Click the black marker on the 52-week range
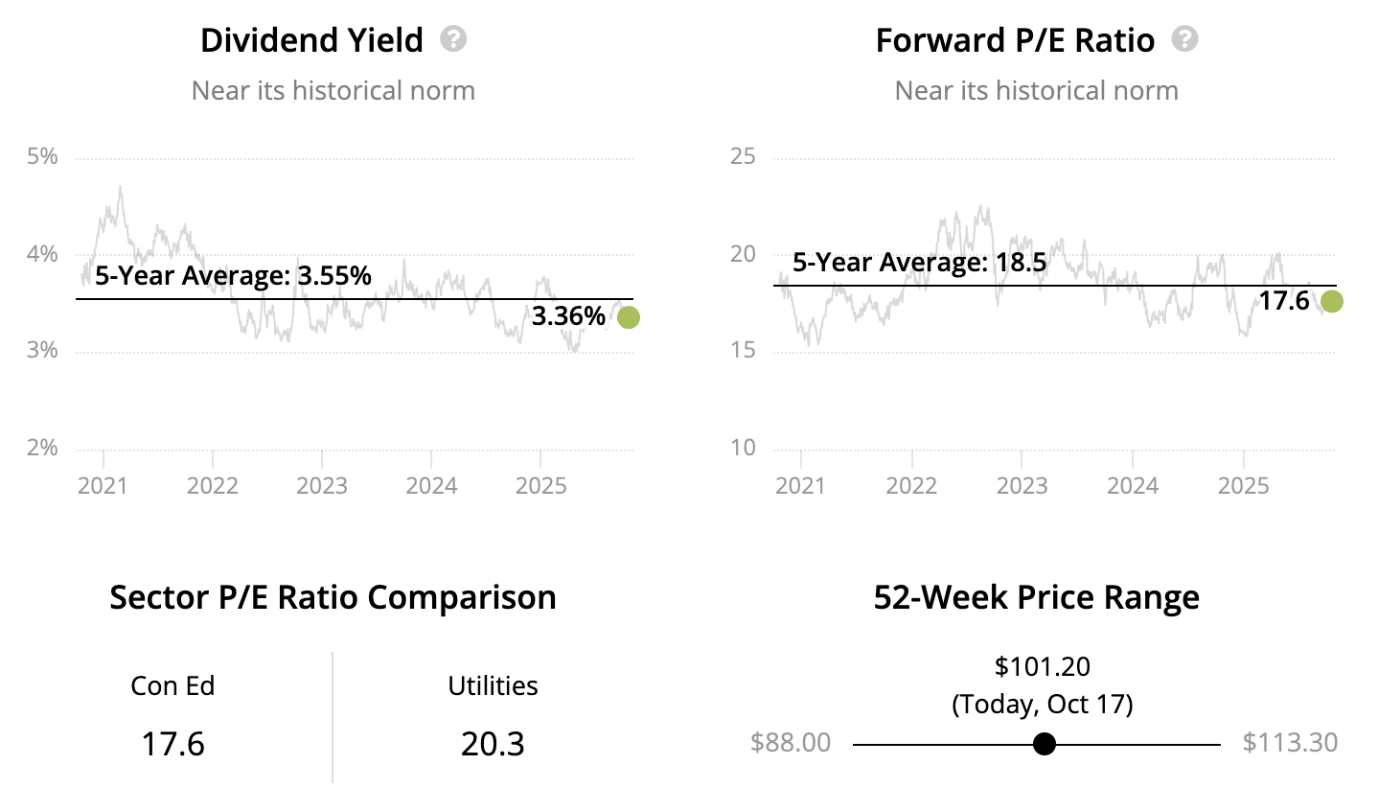 1045,744
